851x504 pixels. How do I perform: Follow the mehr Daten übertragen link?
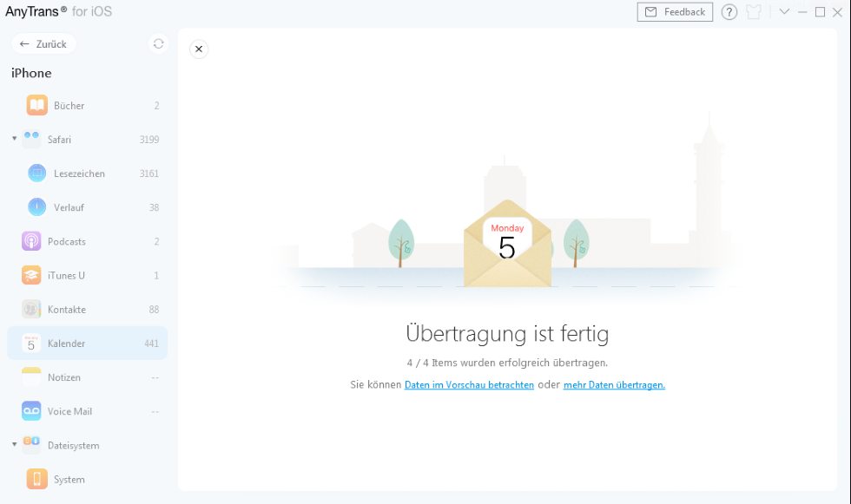coord(614,384)
